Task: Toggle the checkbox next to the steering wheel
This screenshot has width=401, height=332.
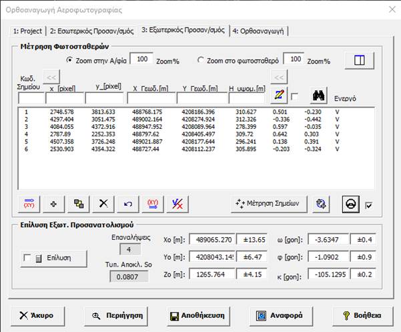Action: (370, 204)
